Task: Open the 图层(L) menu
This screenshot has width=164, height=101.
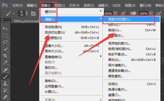Action: coord(60,5)
